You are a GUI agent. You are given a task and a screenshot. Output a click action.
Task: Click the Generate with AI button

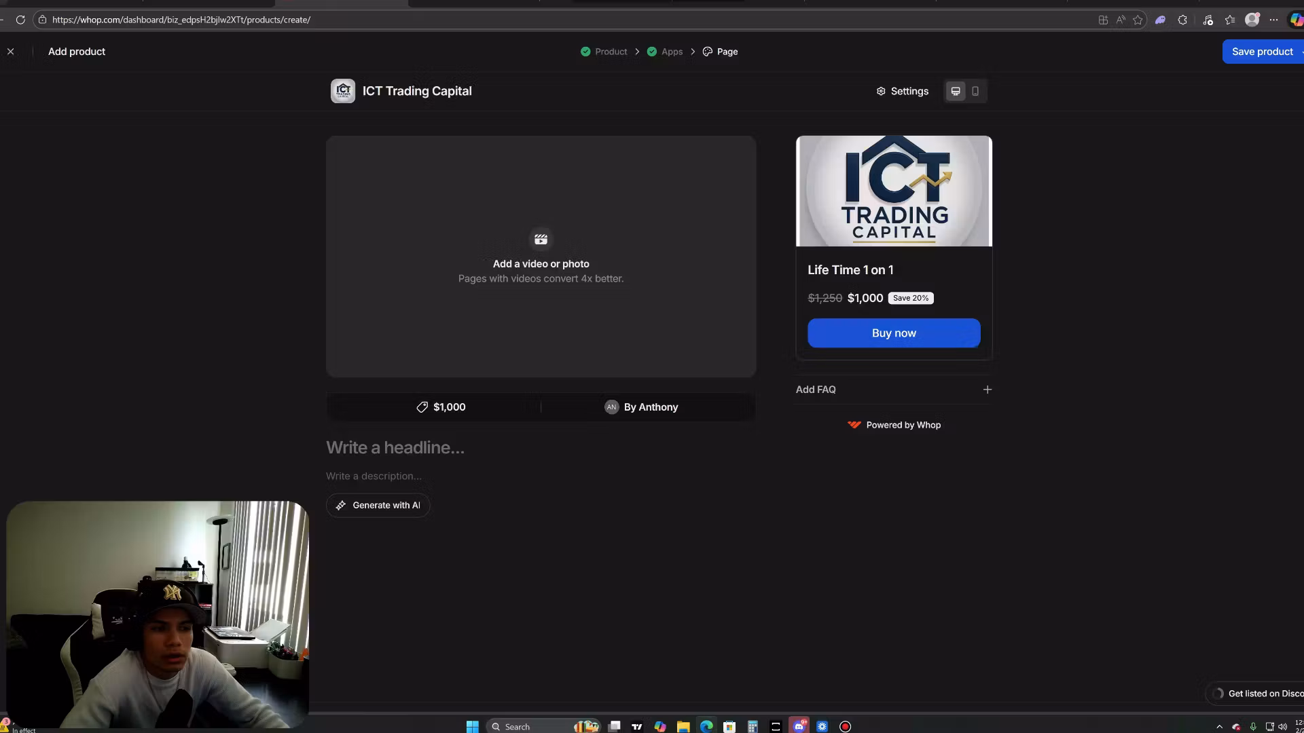tap(378, 505)
